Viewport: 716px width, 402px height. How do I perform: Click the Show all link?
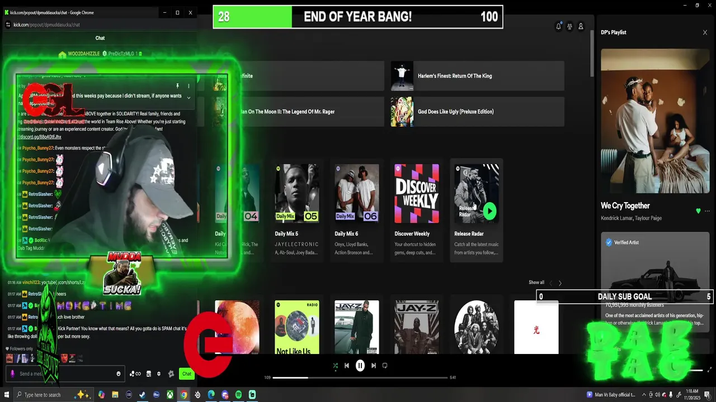(x=536, y=283)
